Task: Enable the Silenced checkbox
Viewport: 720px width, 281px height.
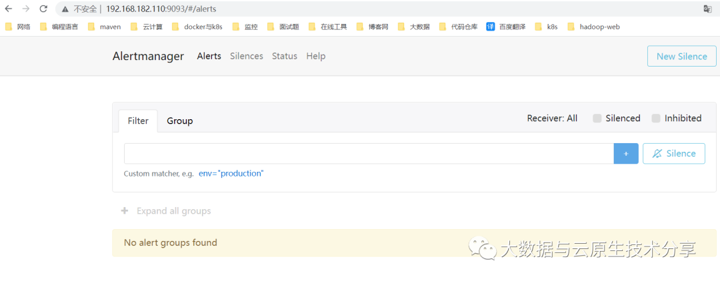Action: [597, 119]
